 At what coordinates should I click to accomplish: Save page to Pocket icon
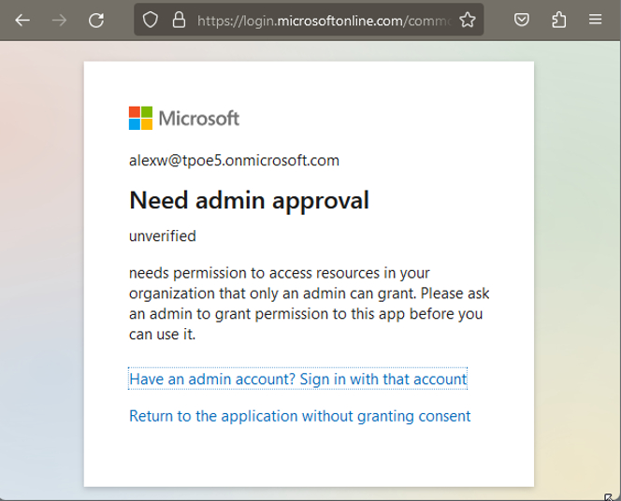[x=523, y=20]
